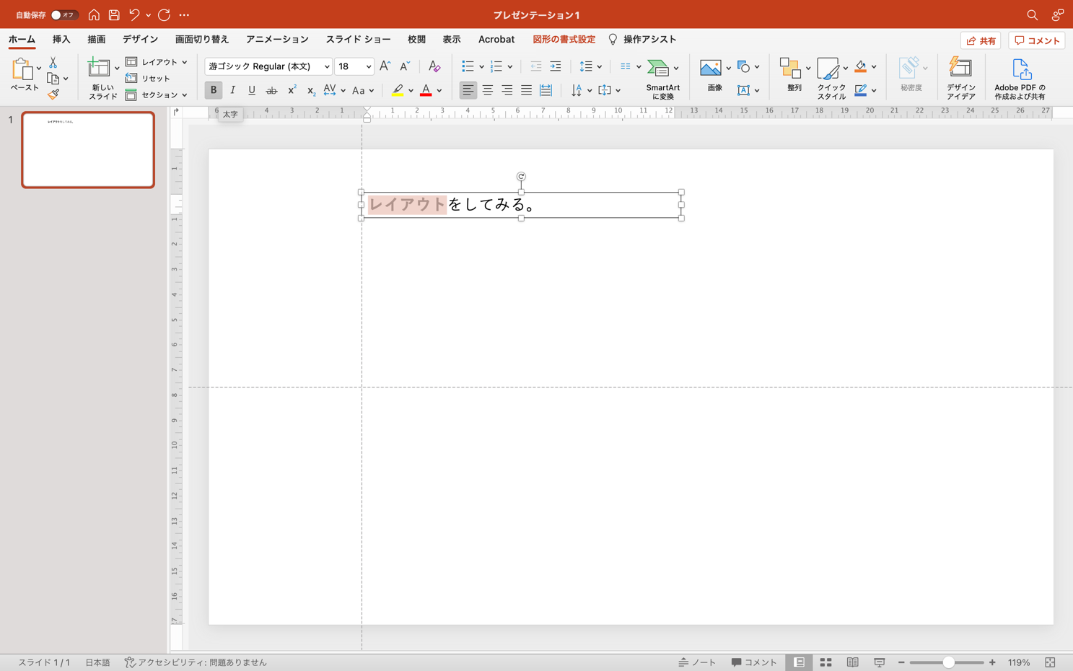
Task: Toggle bold formatting on selected text
Action: pyautogui.click(x=213, y=90)
